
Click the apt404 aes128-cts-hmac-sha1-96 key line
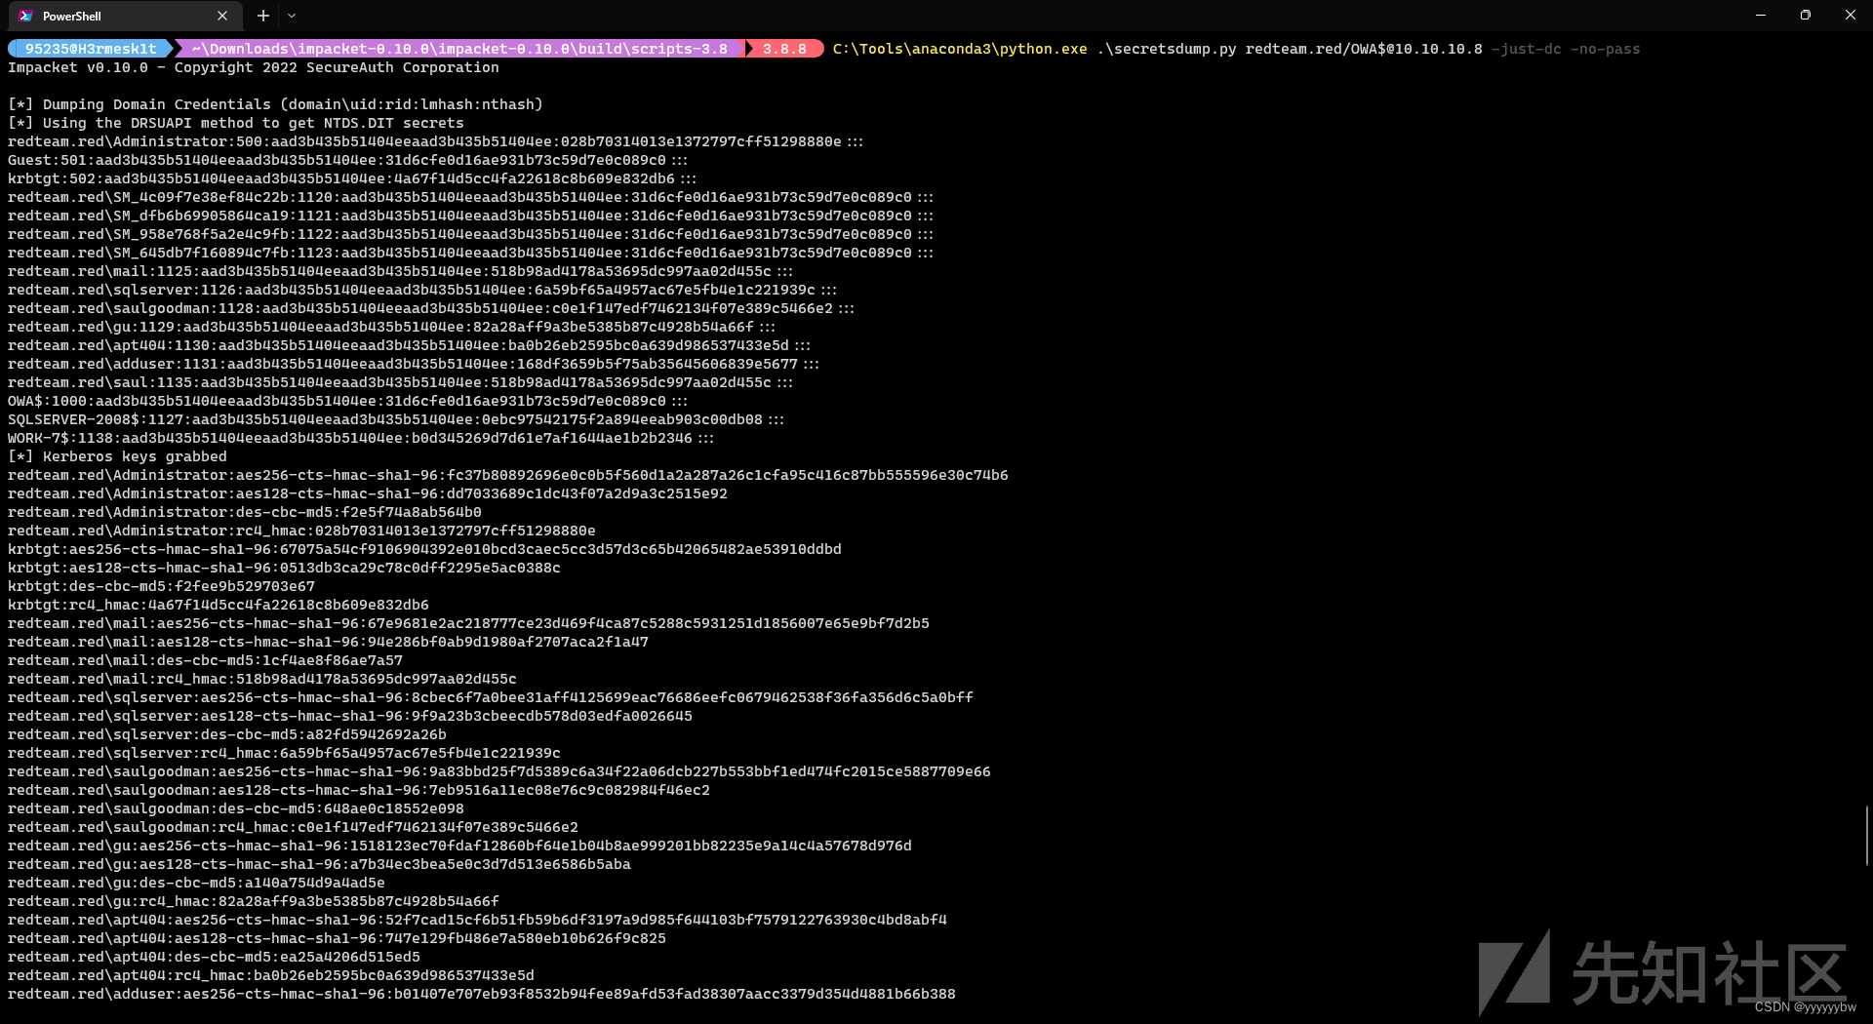[x=337, y=938]
